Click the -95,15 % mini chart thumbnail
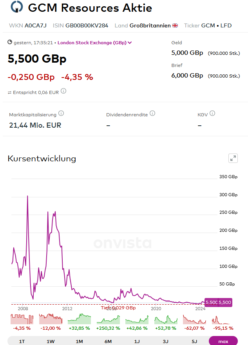The image size is (248, 345). pos(223,319)
